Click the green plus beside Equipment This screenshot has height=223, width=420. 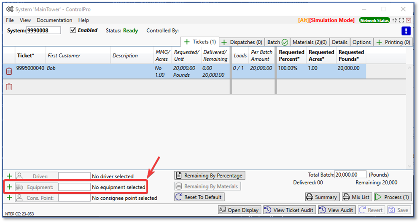click(9, 187)
